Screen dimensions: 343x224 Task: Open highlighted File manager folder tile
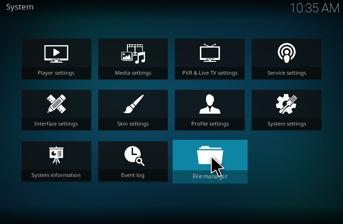(x=210, y=162)
